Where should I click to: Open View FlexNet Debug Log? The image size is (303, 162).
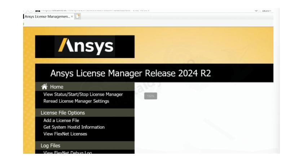67,152
